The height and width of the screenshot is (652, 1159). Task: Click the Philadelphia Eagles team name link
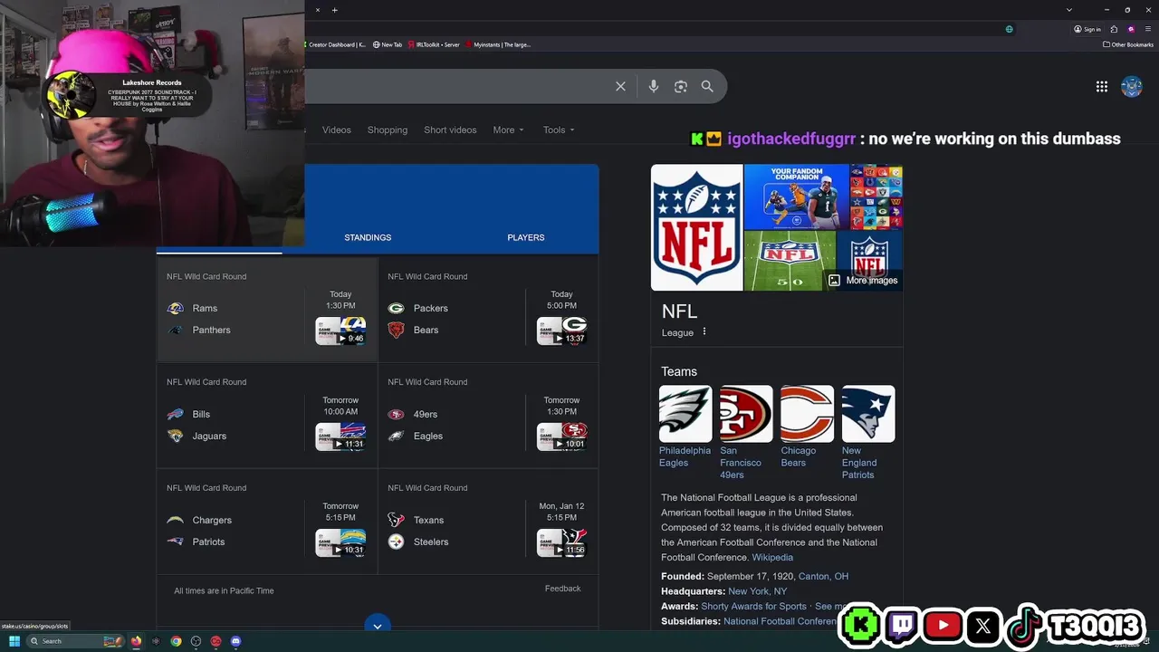coord(685,456)
